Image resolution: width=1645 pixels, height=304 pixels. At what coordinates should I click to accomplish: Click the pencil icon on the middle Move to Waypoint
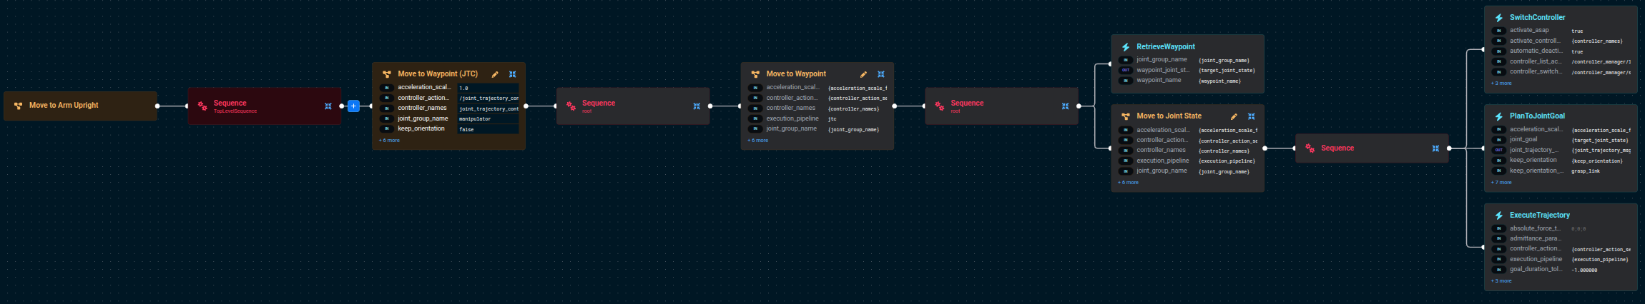[x=863, y=74]
